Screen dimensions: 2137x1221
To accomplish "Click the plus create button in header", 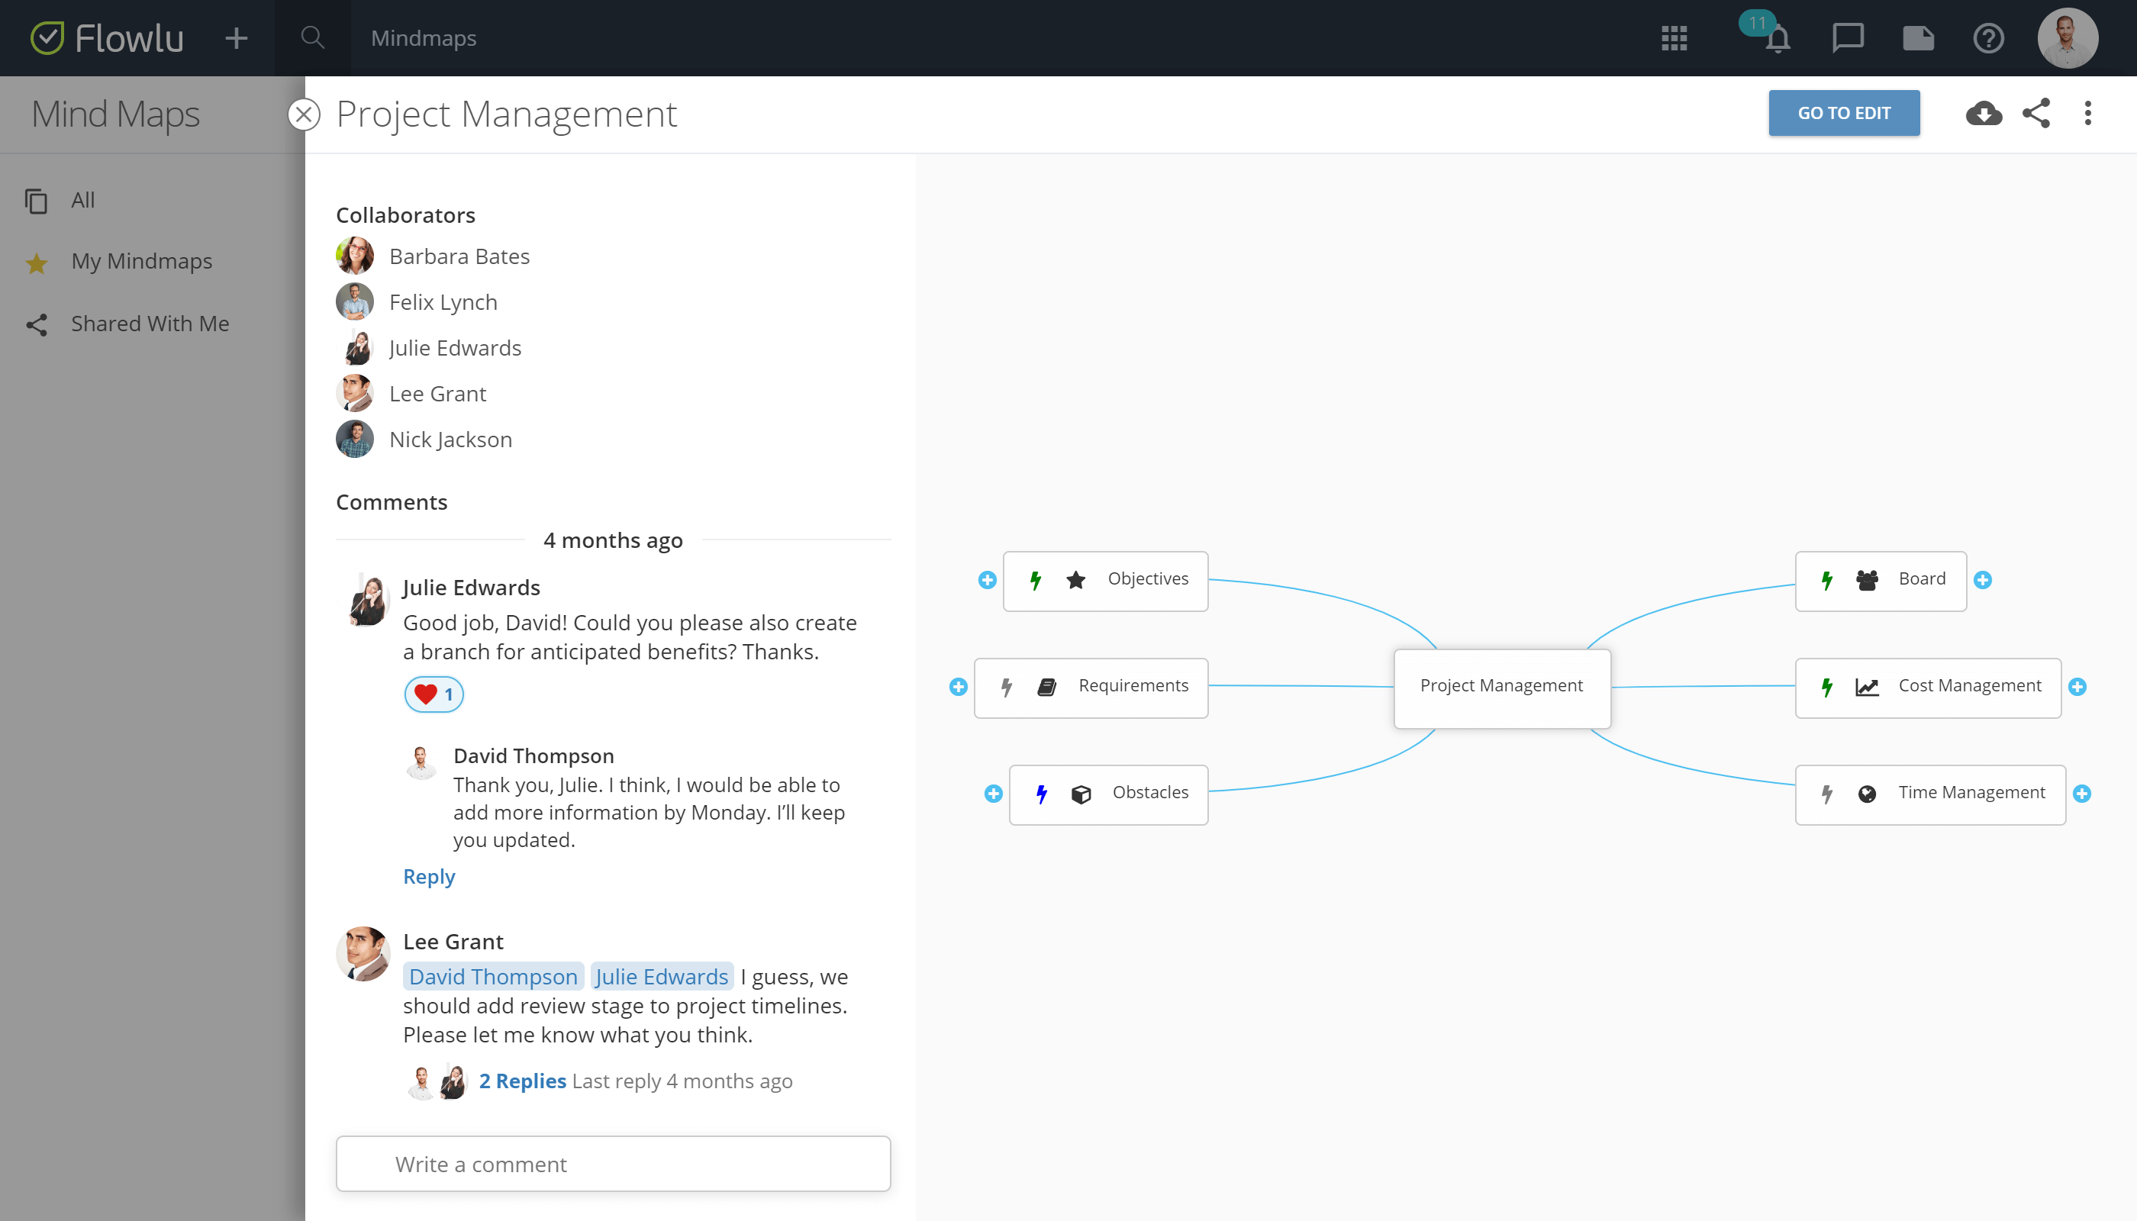I will pyautogui.click(x=237, y=39).
